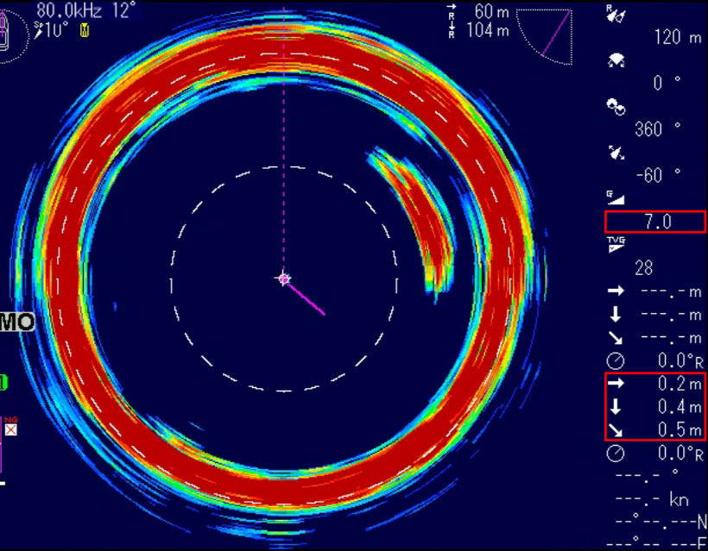
Task: Select the tilt angle icon above -60°
Action: point(616,153)
